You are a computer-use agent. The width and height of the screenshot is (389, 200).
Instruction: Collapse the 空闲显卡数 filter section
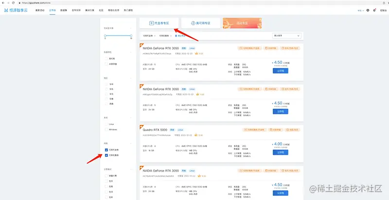point(131,28)
